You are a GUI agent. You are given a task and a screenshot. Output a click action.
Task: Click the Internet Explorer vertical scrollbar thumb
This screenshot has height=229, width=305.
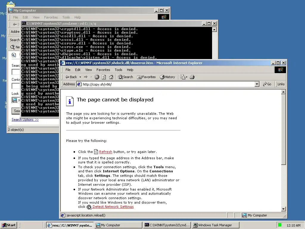click(284, 129)
